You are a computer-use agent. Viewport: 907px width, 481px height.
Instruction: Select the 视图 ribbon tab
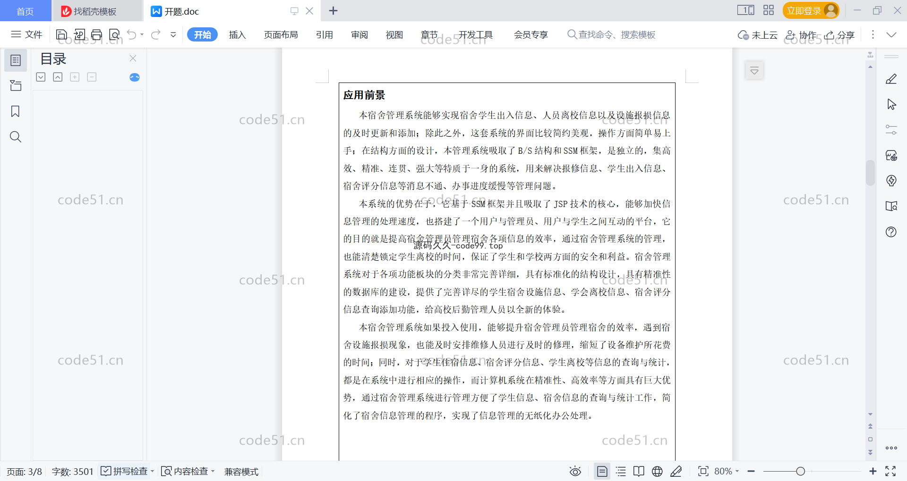click(394, 34)
